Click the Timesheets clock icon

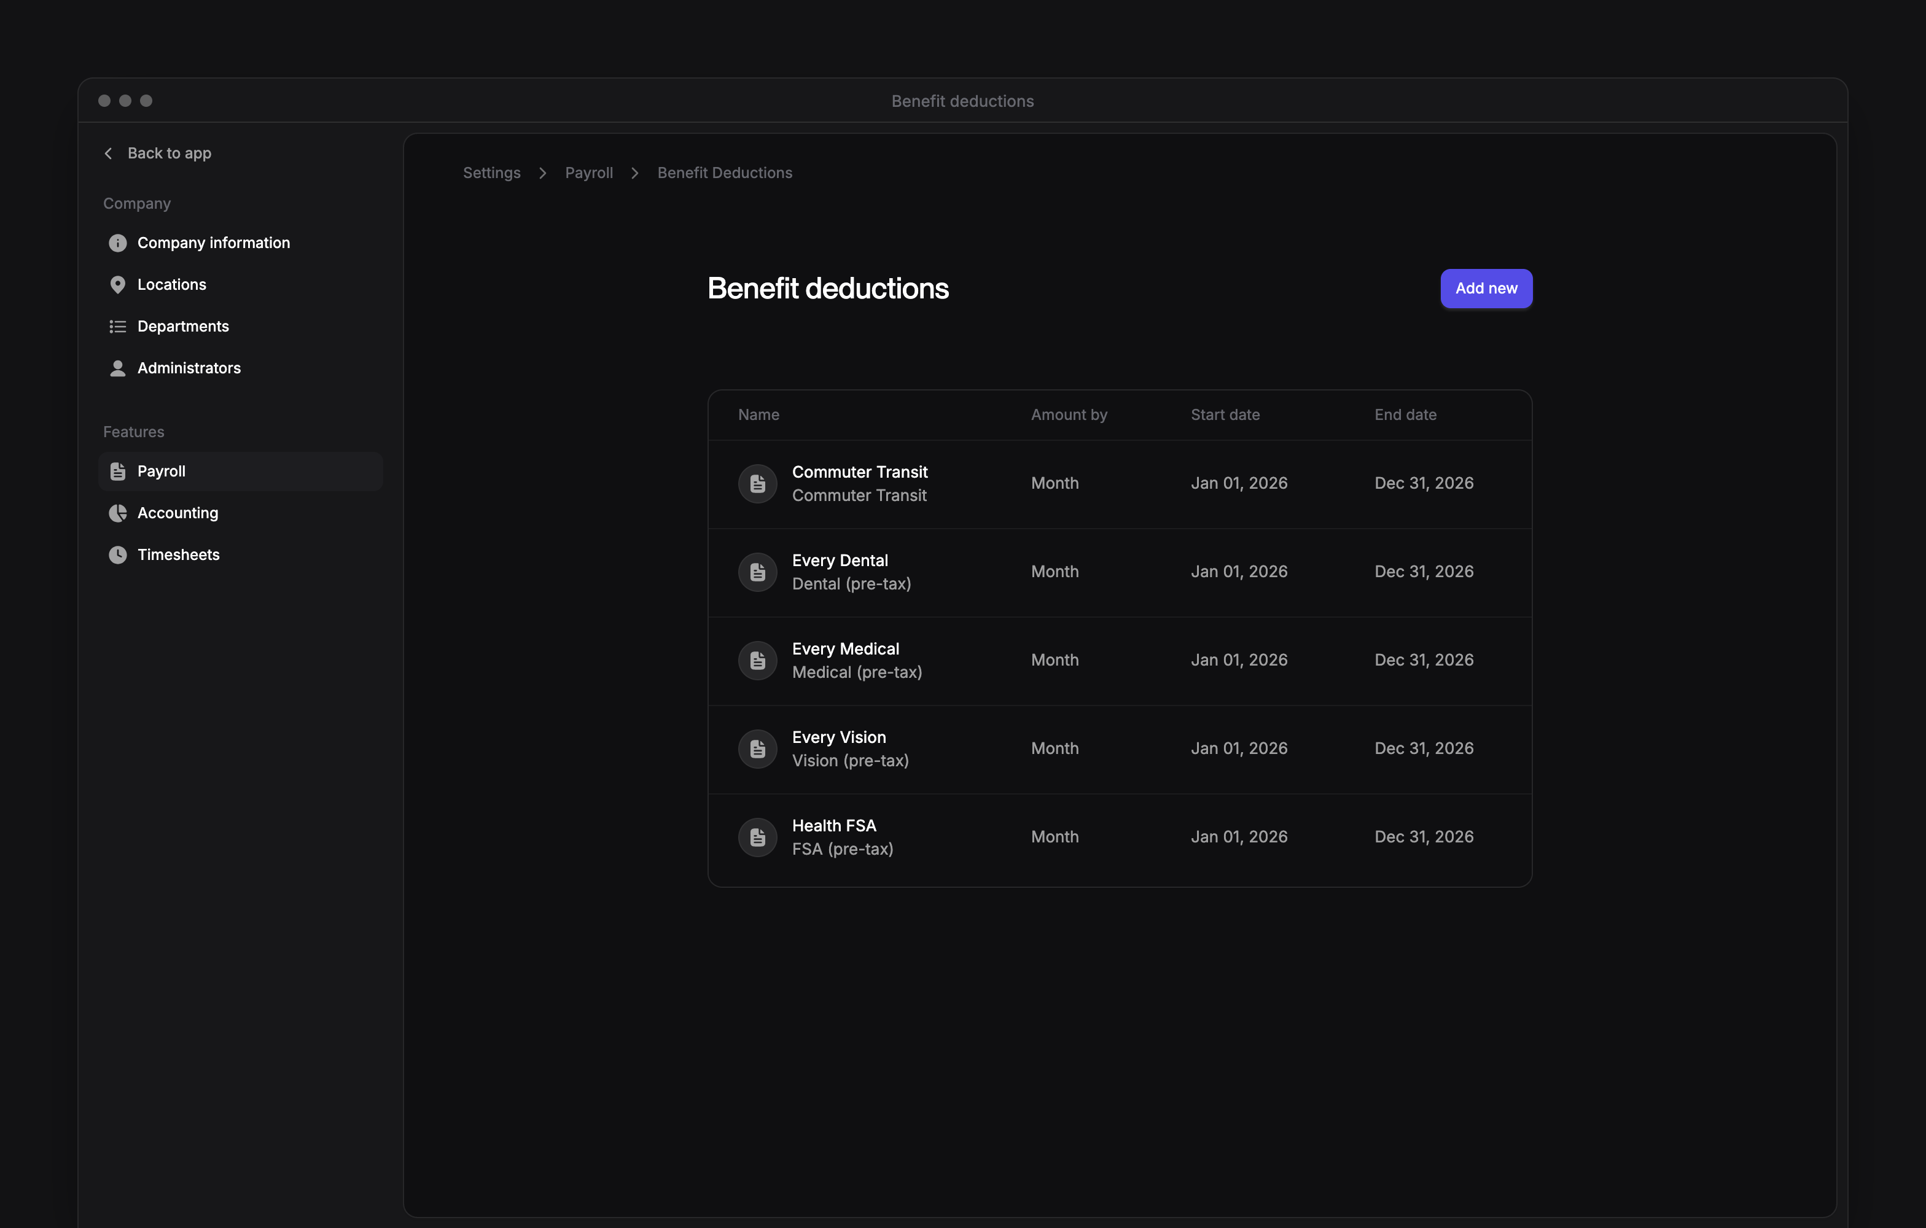pyautogui.click(x=117, y=555)
